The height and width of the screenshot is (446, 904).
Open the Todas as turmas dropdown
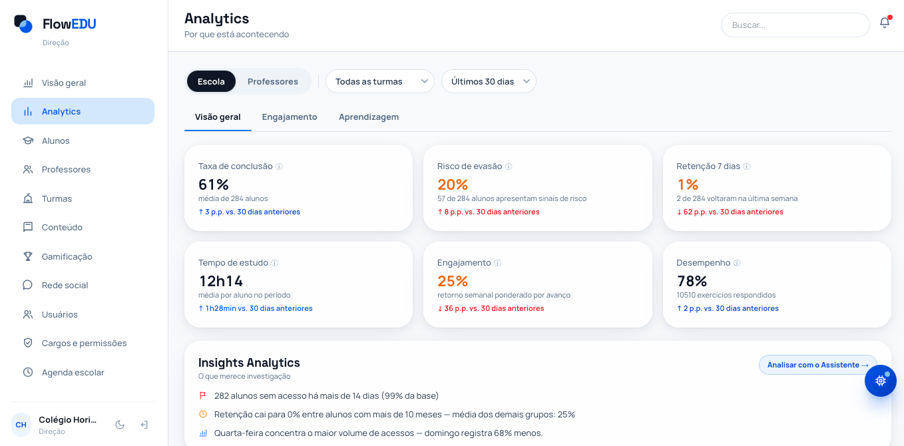(380, 81)
